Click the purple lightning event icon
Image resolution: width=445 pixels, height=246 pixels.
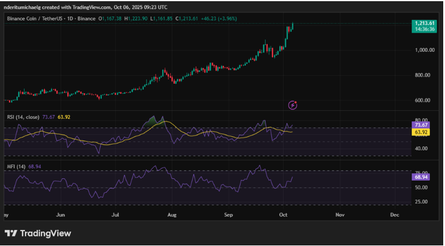click(293, 105)
